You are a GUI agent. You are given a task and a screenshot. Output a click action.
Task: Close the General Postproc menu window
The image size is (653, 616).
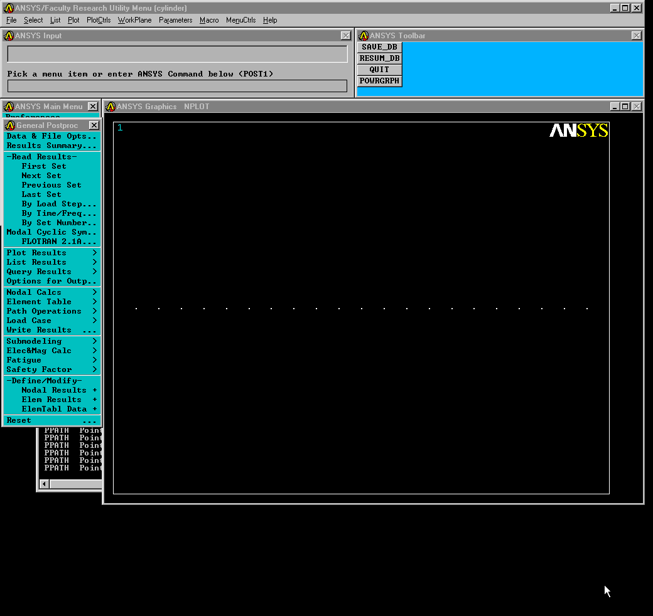point(95,125)
